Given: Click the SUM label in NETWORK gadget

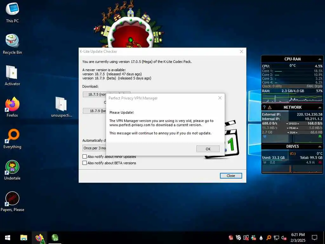Looking at the screenshot, I should tap(292, 132).
